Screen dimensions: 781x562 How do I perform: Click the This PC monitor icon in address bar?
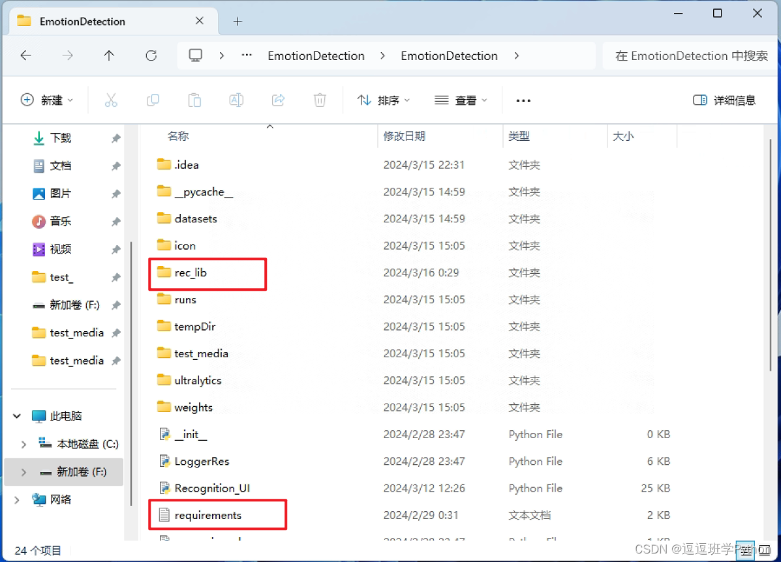[x=195, y=55]
